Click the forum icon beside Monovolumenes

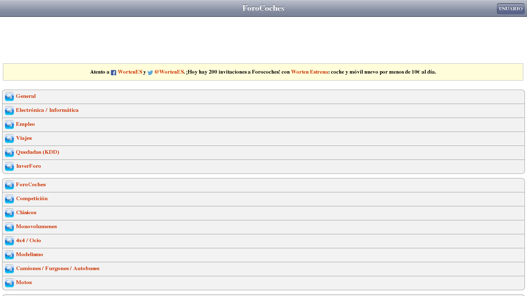click(x=9, y=227)
